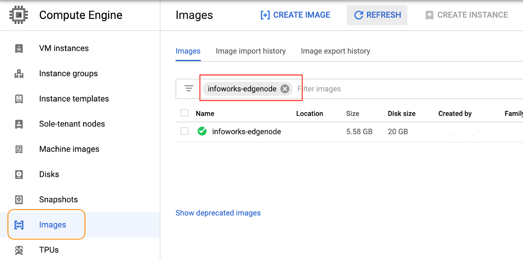Click the TPUs sidebar icon

coord(19,250)
